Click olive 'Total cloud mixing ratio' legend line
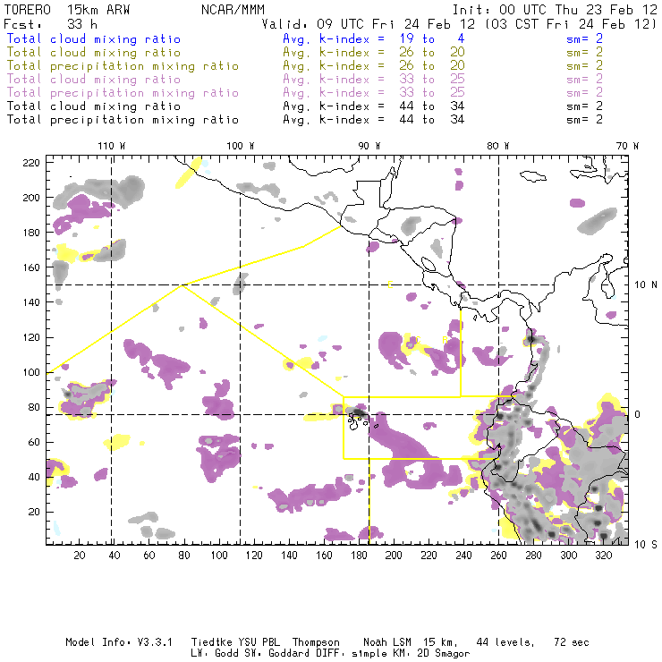662x662 pixels. tap(94, 53)
